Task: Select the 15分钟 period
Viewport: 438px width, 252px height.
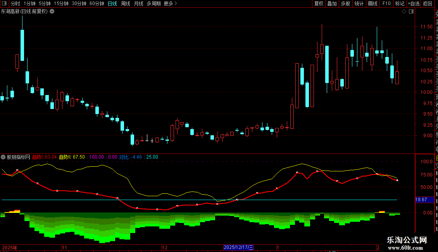Action: (61, 3)
